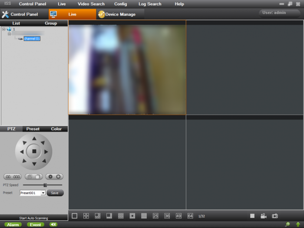Click the PTZ up arrow
This screenshot has width=304, height=228.
(34, 139)
